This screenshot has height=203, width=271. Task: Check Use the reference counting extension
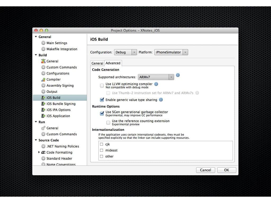[x=108, y=123]
